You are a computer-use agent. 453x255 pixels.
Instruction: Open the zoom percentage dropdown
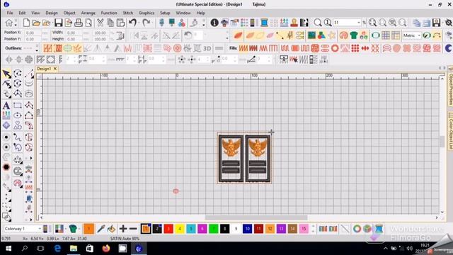click(359, 23)
